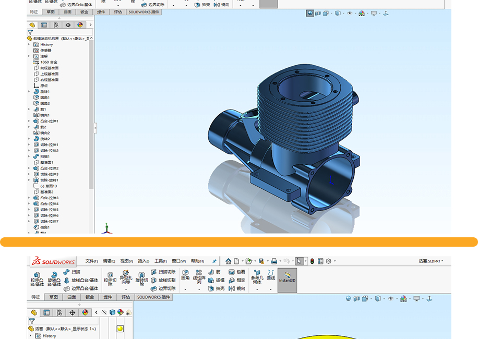The height and width of the screenshot is (339, 478).
Task: Click the Intersect (相交) tool in 活塞 window
Action: coord(237,280)
